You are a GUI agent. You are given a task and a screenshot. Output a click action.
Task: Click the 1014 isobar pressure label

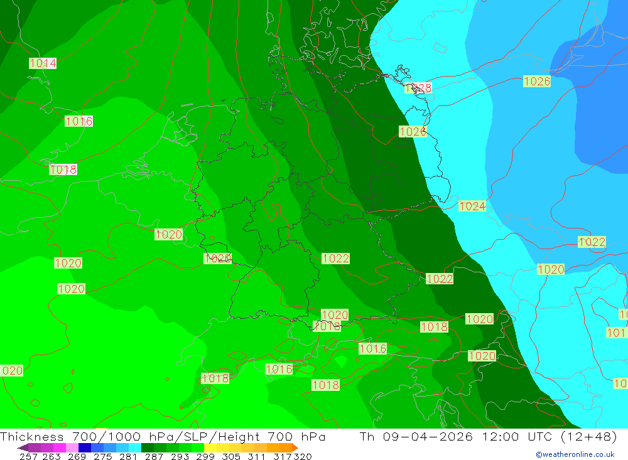pos(43,63)
